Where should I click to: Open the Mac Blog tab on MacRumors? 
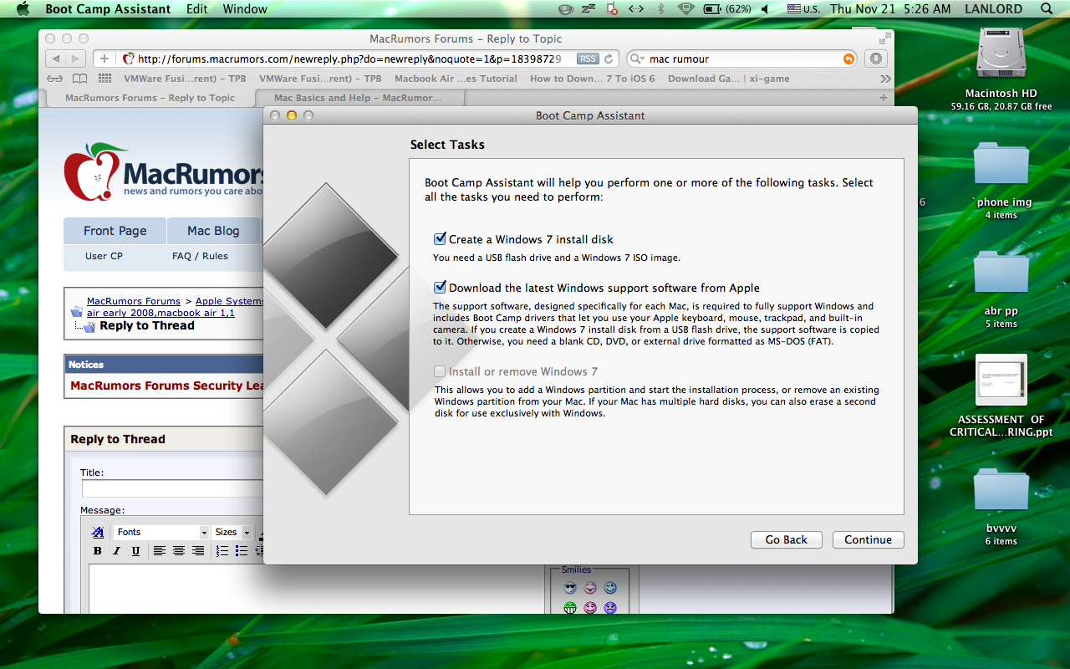click(213, 231)
